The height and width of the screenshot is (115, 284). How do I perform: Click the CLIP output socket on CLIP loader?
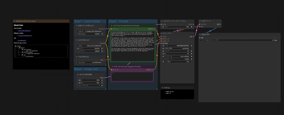click(x=104, y=43)
